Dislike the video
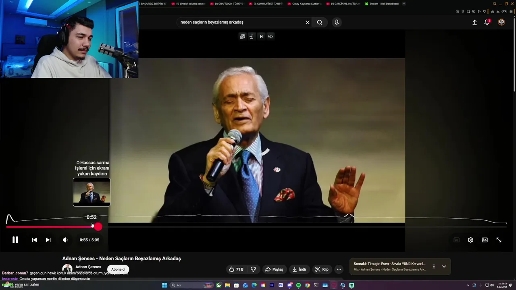 click(x=253, y=269)
